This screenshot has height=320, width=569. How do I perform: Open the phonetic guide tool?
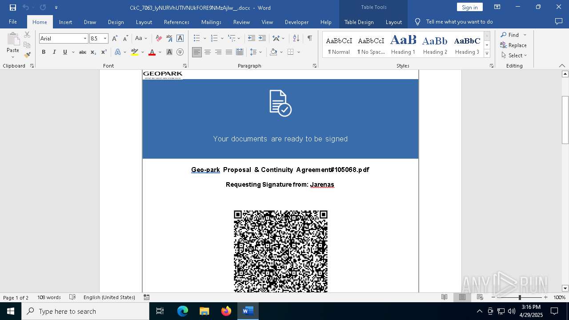pos(169,39)
